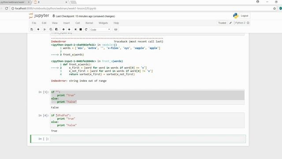
Task: Click the 'Traceback (most recent call last)' text
Action: coord(138,42)
